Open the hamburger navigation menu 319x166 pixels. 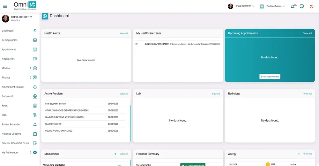[x=5, y=6]
